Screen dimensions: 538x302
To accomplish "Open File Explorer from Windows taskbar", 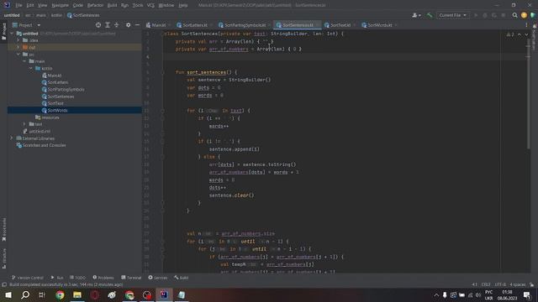I will click(77, 294).
